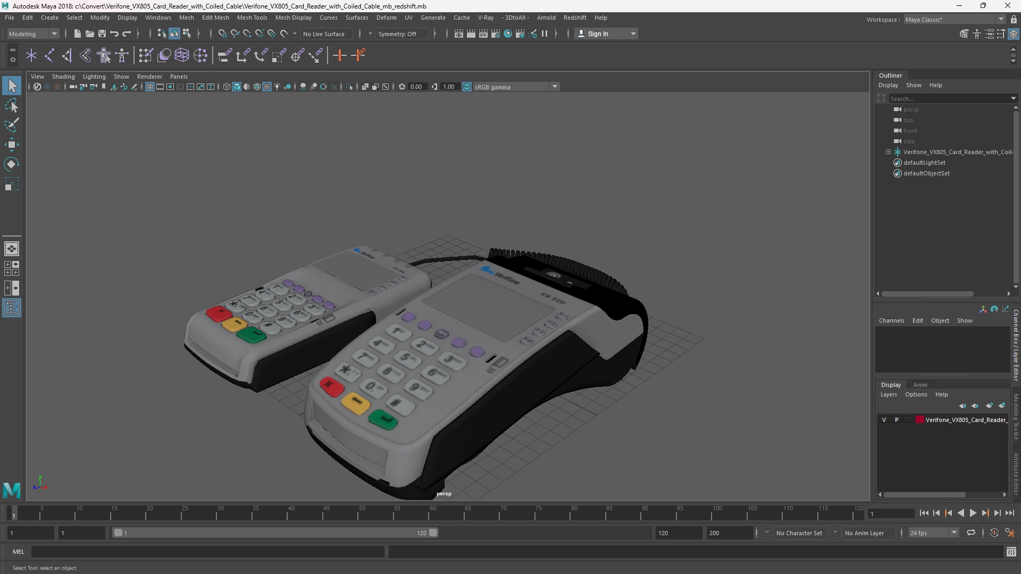Jump to the end of the playback range
The image size is (1021, 574).
1010,513
